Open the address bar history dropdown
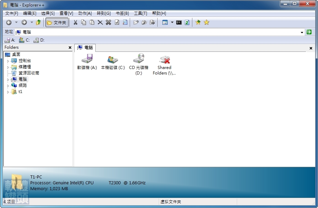This screenshot has height=208, width=318. [x=302, y=32]
